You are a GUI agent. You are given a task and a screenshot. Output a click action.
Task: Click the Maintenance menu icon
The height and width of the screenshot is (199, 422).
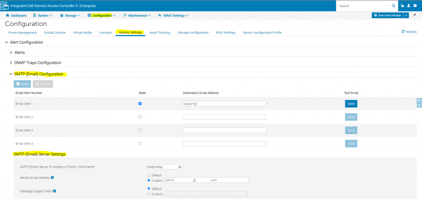(x=125, y=16)
